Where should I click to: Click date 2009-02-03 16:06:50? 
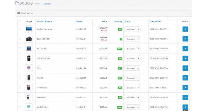158,58
